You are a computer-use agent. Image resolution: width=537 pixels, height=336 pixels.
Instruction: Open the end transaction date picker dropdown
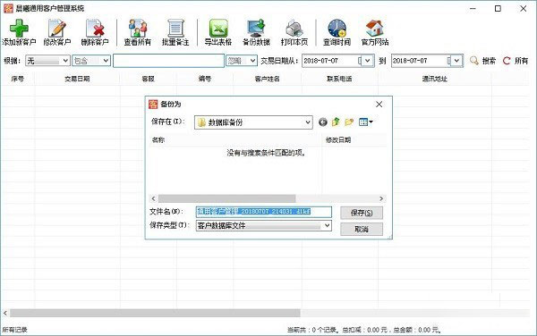click(x=456, y=61)
